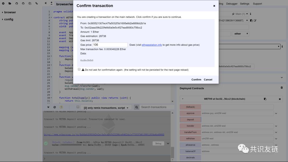The image size is (288, 162).
Task: Click the second GitHub icon in file toolbar
Action: pyautogui.click(x=23, y=3)
